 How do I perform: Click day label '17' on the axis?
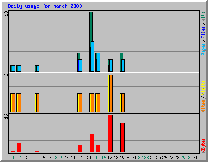coord(110,158)
